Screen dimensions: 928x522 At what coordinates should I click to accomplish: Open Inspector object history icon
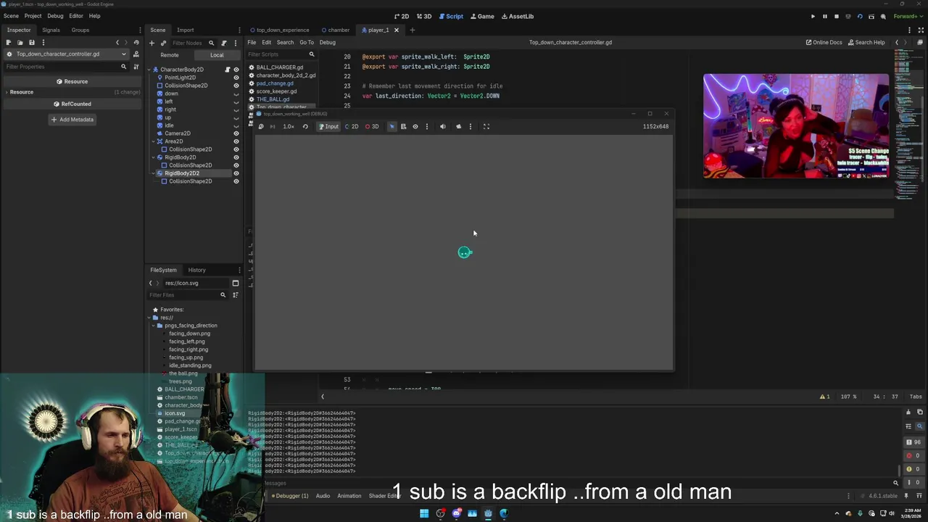click(x=136, y=42)
